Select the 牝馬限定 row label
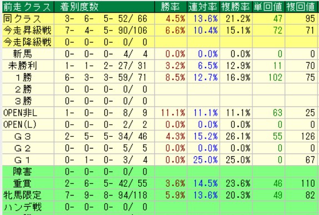Viewport: 319px width, 215px height. click(x=22, y=196)
